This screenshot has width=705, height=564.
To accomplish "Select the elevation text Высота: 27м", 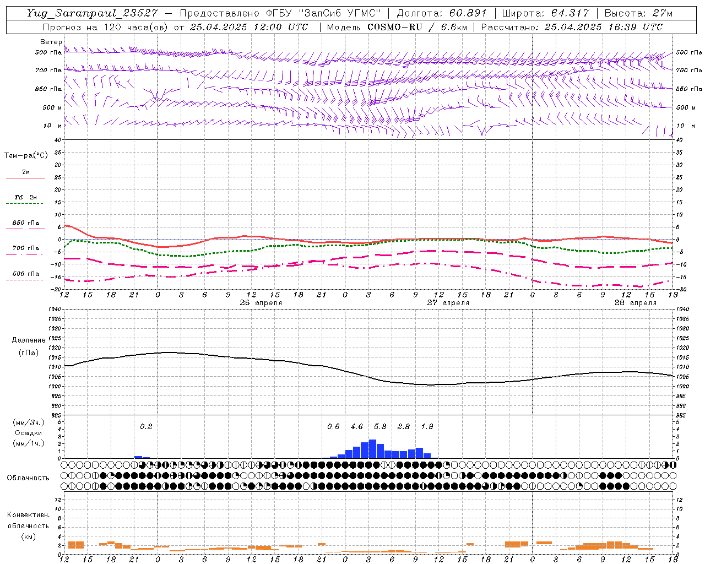I will (x=638, y=13).
